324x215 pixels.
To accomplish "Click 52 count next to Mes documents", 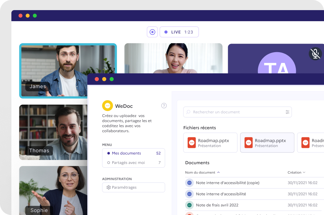I will click(x=159, y=153).
